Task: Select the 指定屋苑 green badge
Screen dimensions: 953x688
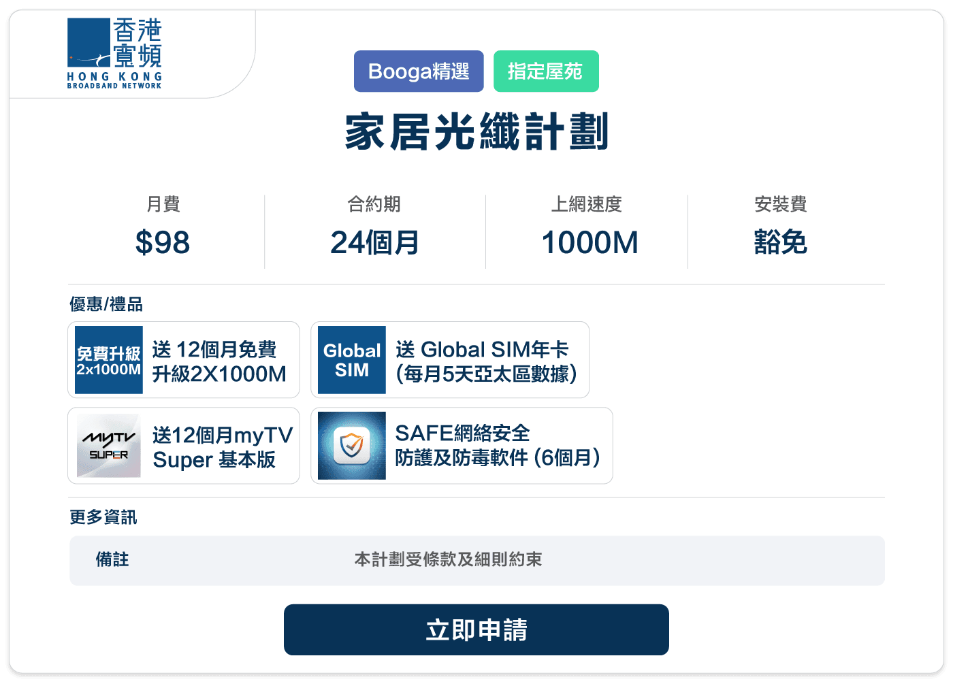Action: [546, 71]
